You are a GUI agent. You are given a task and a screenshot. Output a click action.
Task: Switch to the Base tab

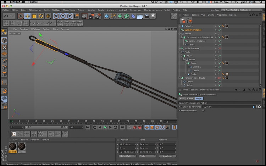point(182,99)
